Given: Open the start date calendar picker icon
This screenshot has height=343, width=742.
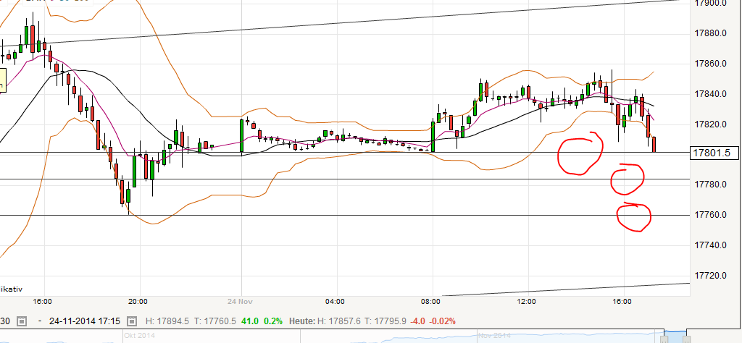Looking at the screenshot, I should click(22, 321).
